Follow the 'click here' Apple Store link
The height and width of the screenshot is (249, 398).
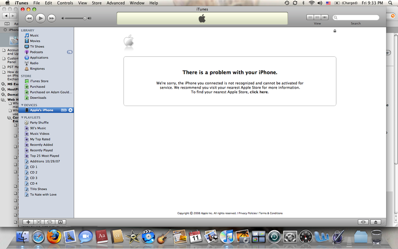coord(259,92)
